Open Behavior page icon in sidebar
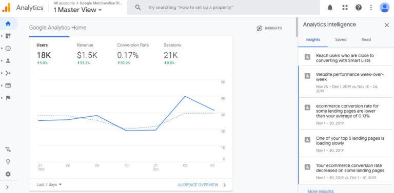Viewport: 394px width, 193px height. point(8,85)
